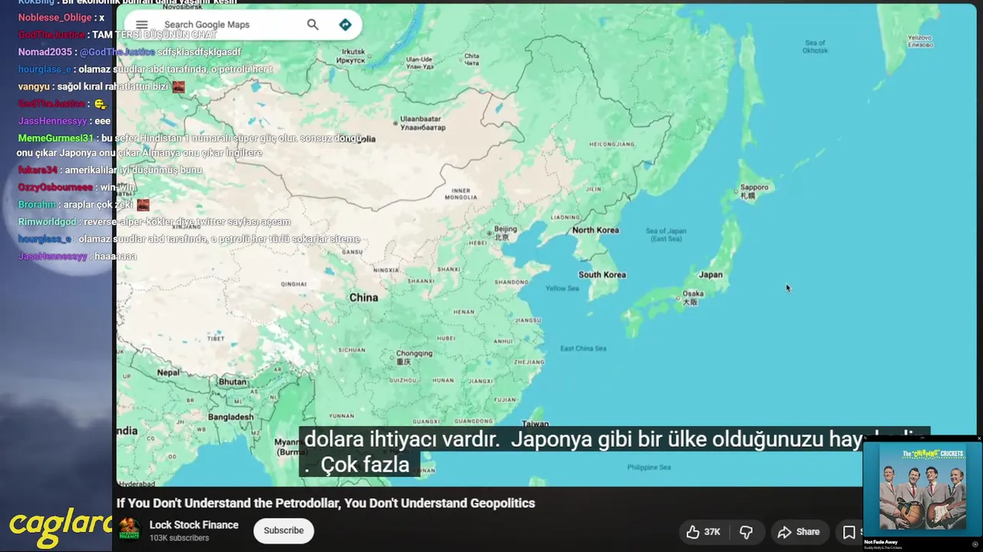This screenshot has height=552, width=983.
Task: Click the Nomad2035 chat username
Action: click(45, 52)
